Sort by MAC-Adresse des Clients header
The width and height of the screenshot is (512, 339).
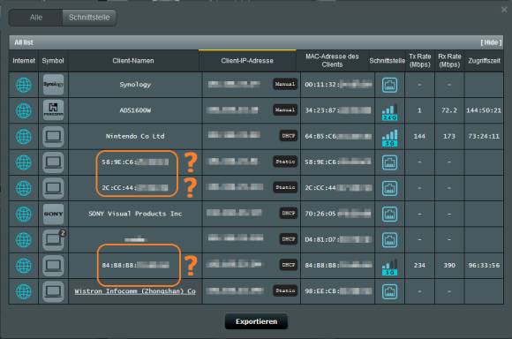pos(332,61)
